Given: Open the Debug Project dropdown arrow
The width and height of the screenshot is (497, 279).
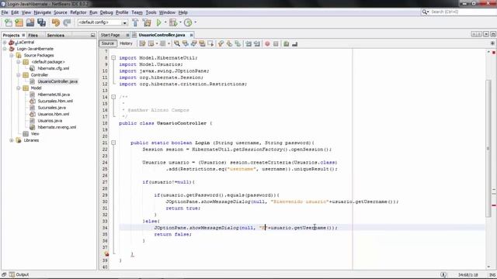Looking at the screenshot, I should (180, 22).
